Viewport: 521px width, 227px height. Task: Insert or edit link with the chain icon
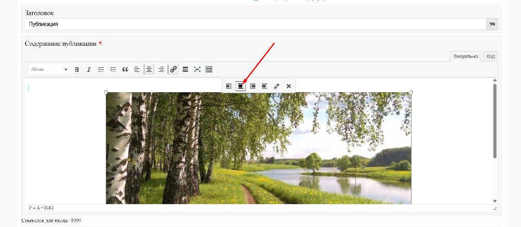pos(173,69)
